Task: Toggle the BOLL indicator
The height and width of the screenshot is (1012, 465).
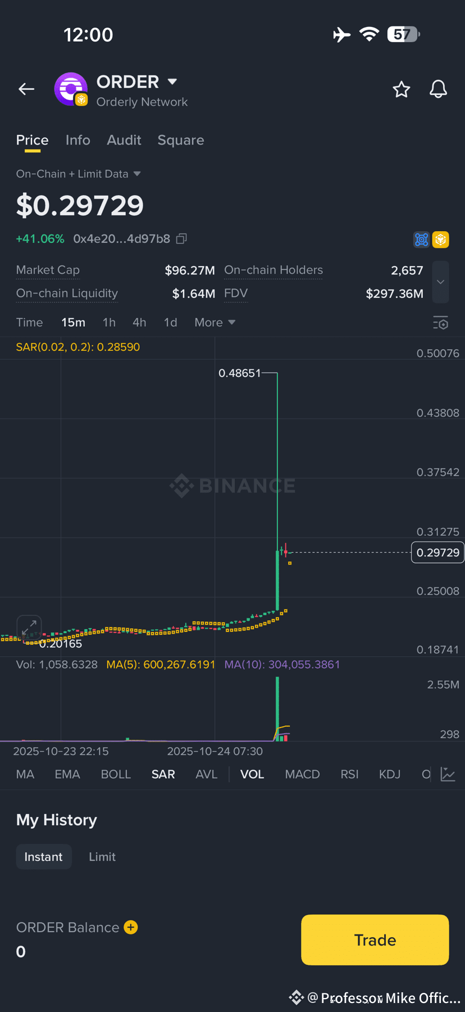Action: click(116, 774)
